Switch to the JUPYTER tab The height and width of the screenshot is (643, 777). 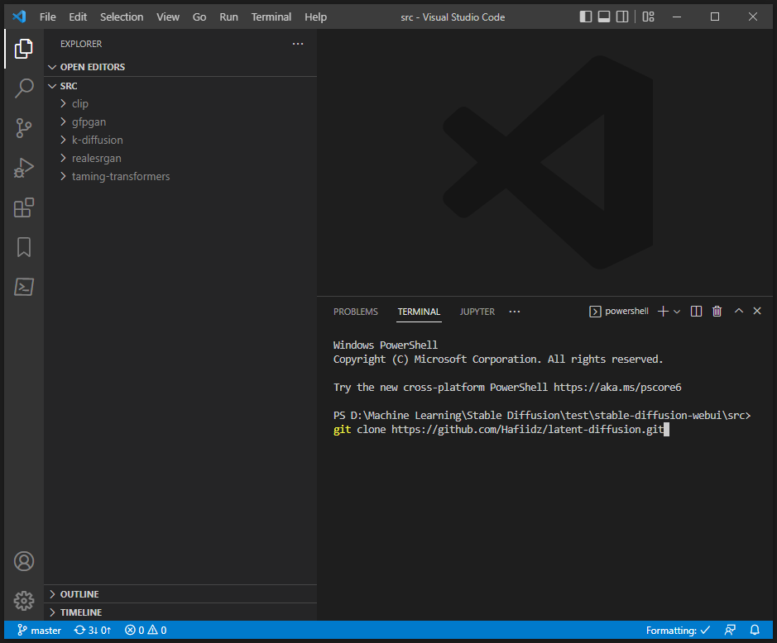click(477, 312)
